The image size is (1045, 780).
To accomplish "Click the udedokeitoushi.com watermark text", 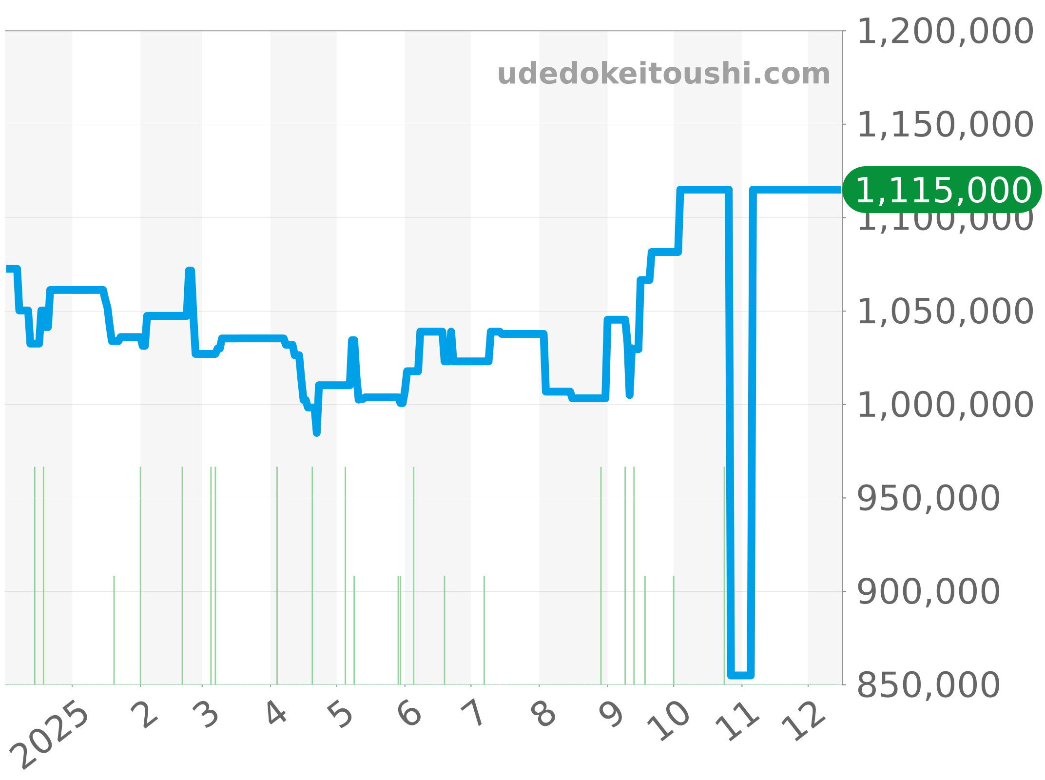I will point(663,74).
